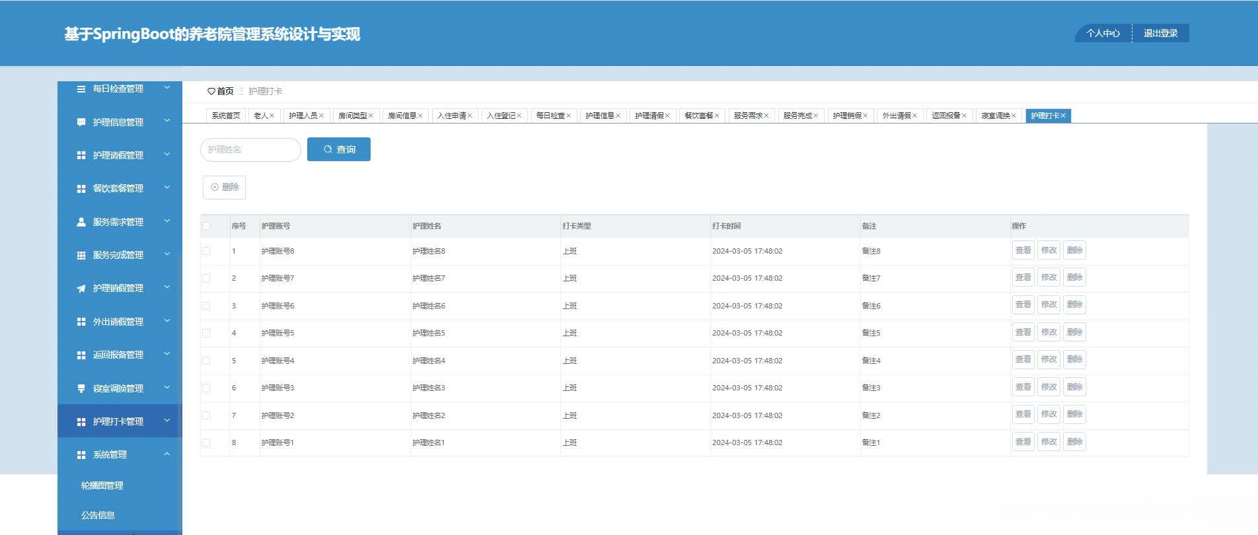Collapse 系统管理 using its up chevron
This screenshot has width=1258, height=535.
pyautogui.click(x=167, y=454)
